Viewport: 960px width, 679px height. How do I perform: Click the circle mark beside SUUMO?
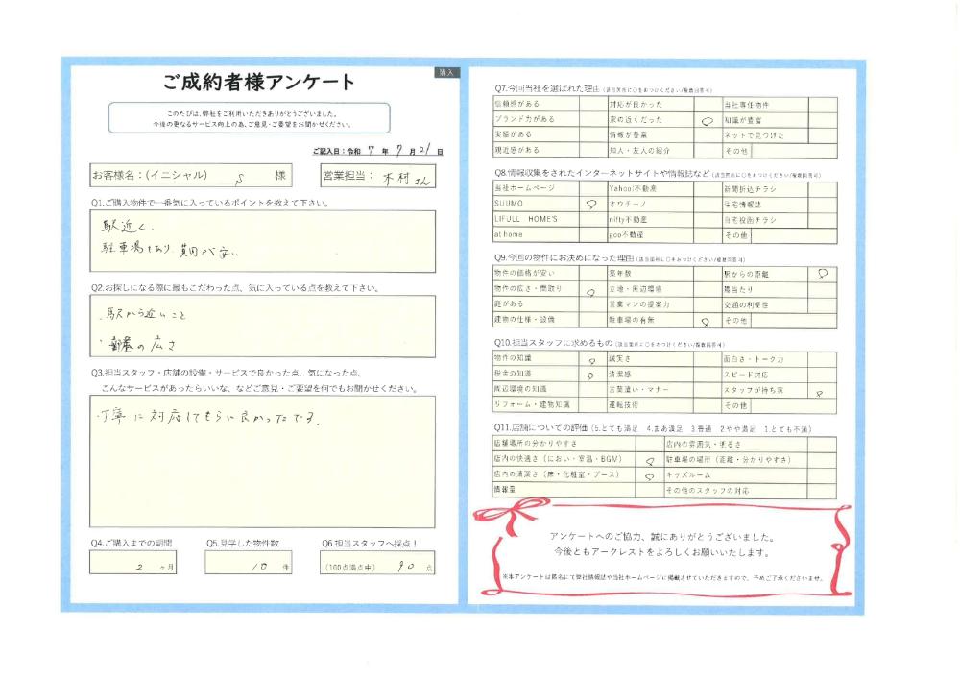click(x=591, y=205)
